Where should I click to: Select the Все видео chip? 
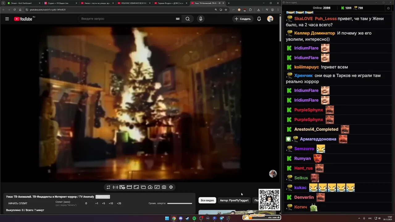coord(207,200)
